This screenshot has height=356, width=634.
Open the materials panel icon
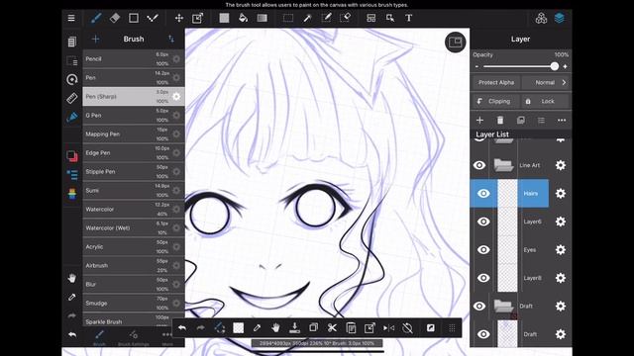(x=541, y=18)
